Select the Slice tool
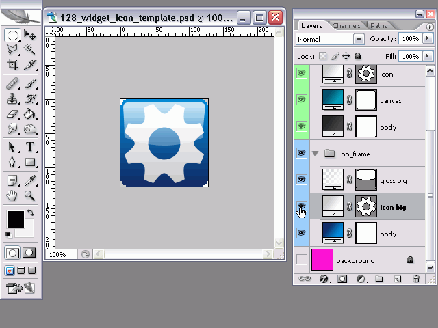 (29, 65)
